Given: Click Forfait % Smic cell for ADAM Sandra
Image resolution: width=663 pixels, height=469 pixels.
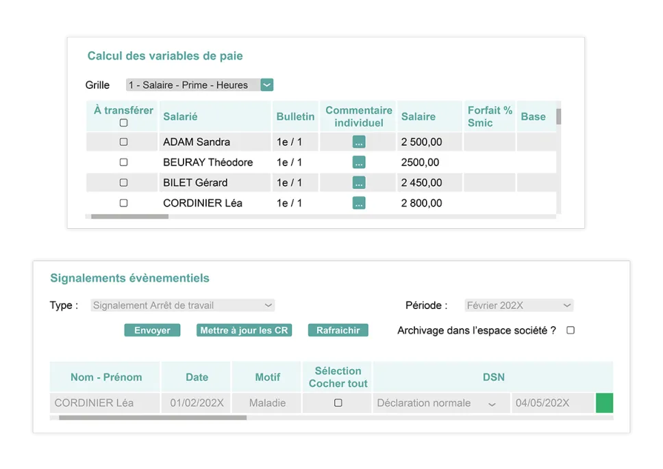Looking at the screenshot, I should pyautogui.click(x=489, y=142).
